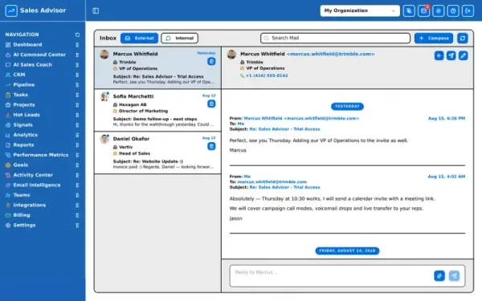482x301 pixels.
Task: Delete the Marcus Whitfield conversation via trash icon
Action: coord(211,62)
